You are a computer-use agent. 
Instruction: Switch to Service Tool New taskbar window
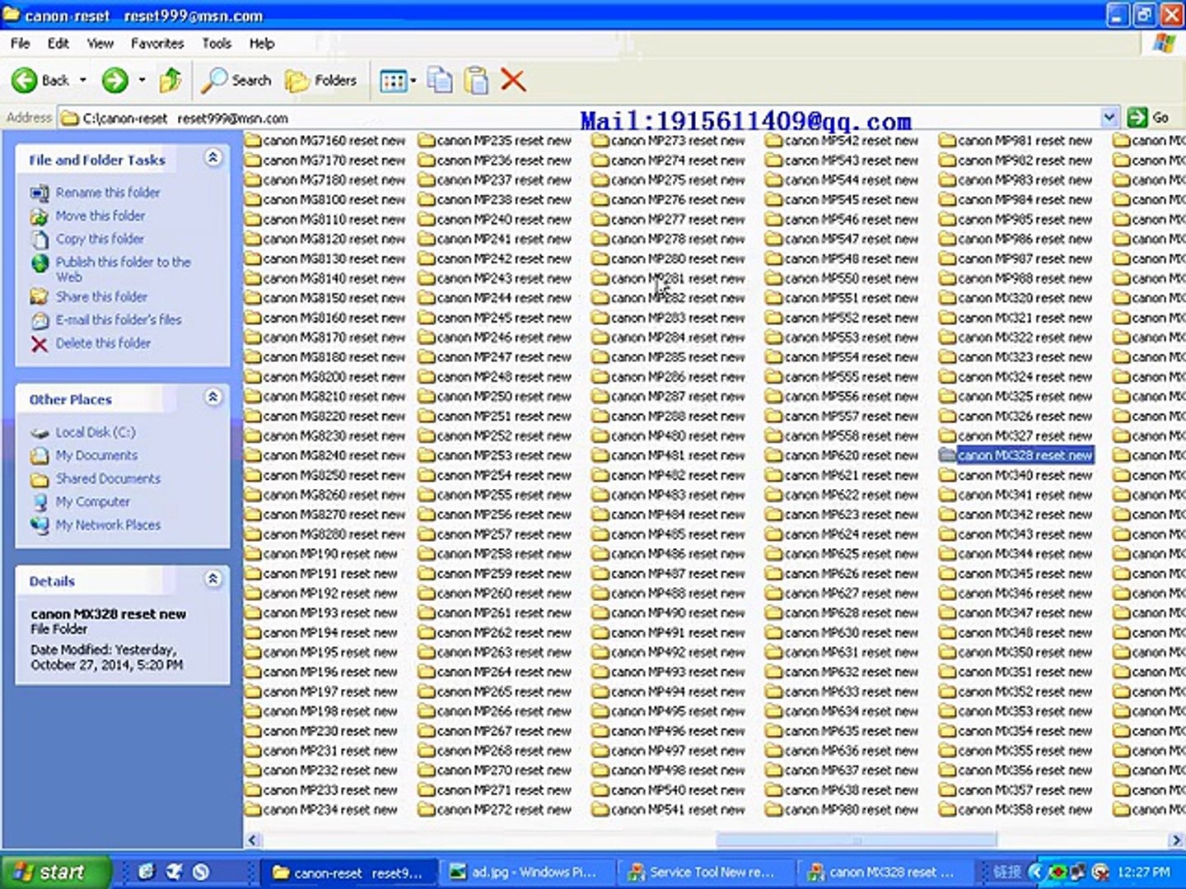coord(705,873)
